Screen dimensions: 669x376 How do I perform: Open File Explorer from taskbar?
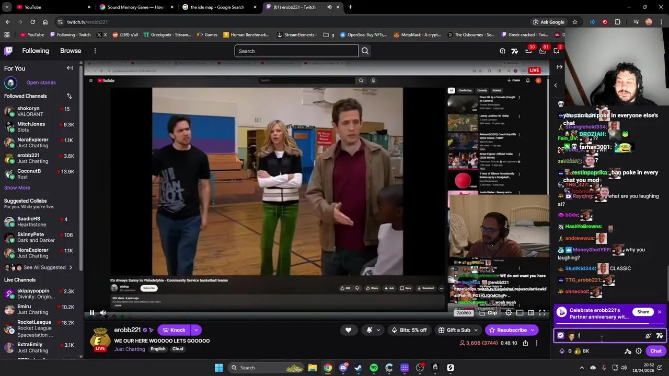(313, 368)
